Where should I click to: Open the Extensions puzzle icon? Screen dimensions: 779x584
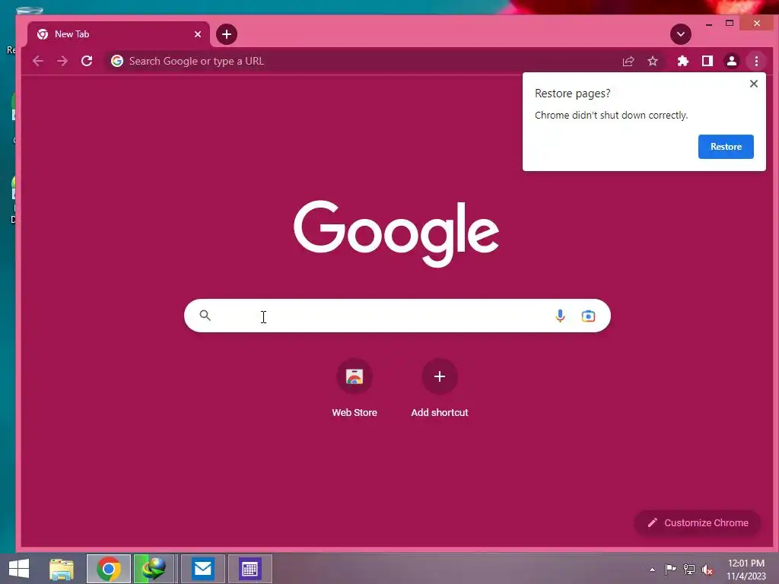[x=683, y=61]
